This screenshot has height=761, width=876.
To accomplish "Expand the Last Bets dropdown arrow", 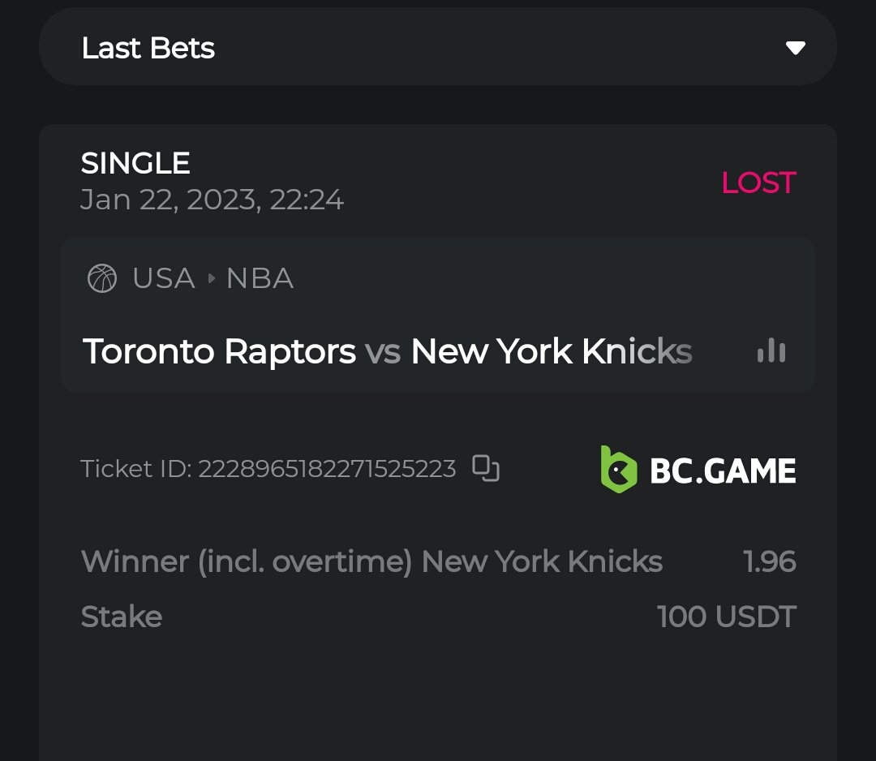I will [x=795, y=48].
